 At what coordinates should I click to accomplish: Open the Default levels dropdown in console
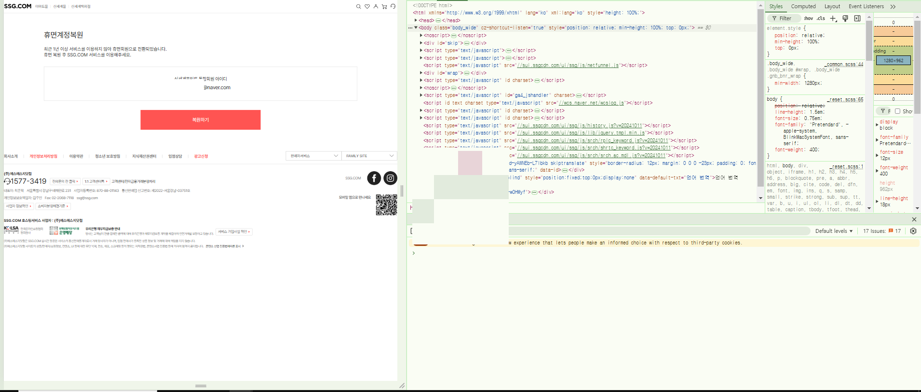834,231
